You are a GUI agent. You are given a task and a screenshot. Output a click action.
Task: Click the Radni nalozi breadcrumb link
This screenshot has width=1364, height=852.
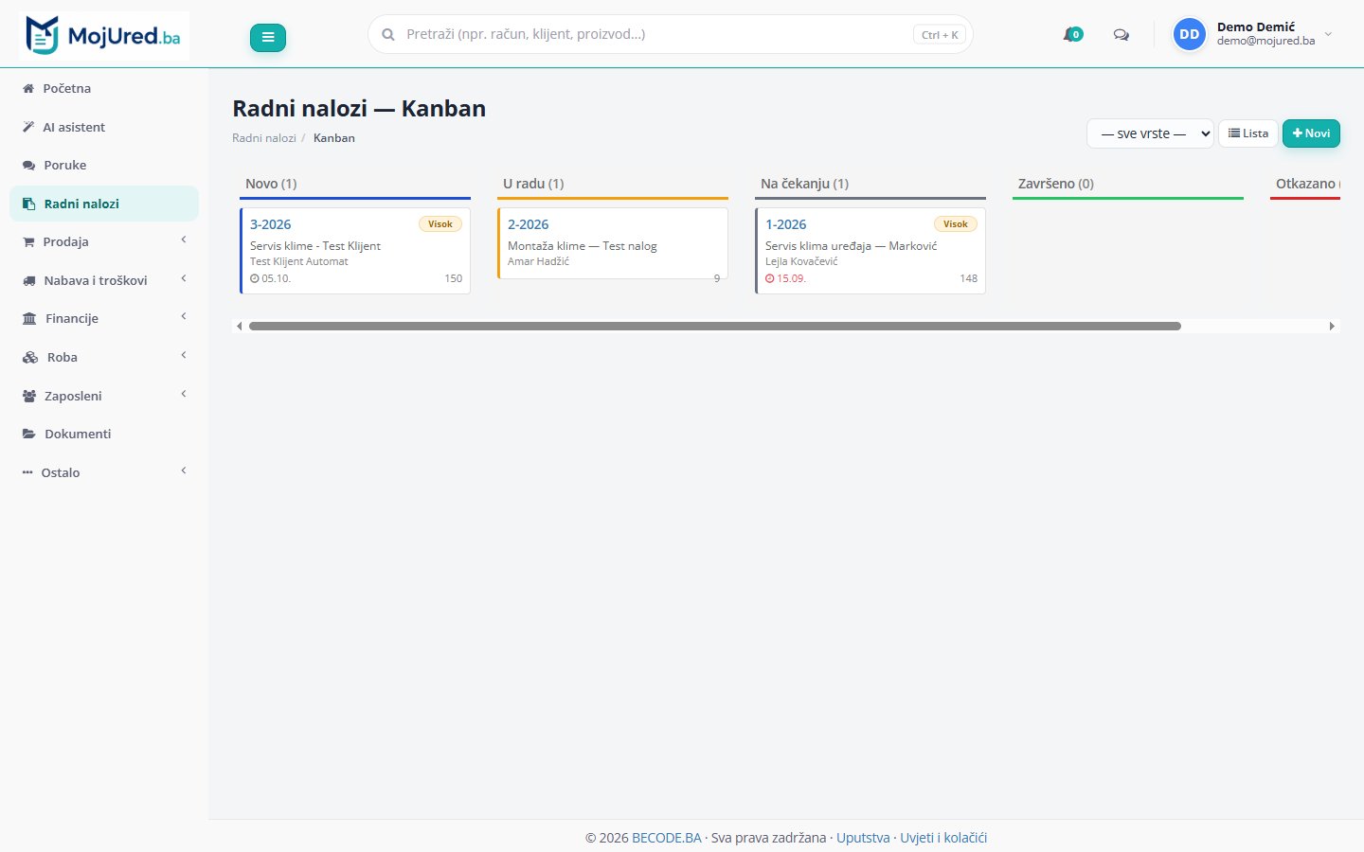pos(264,138)
